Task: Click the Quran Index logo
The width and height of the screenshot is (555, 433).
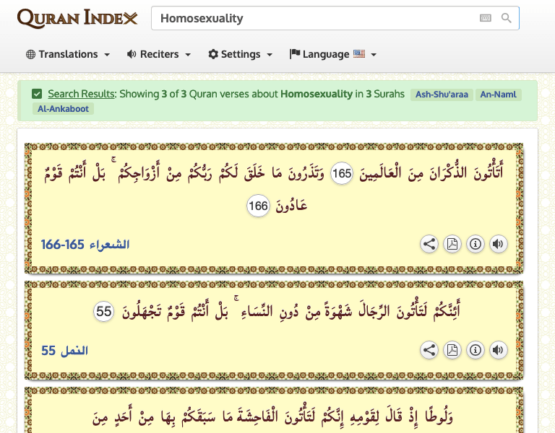Action: coord(77,18)
